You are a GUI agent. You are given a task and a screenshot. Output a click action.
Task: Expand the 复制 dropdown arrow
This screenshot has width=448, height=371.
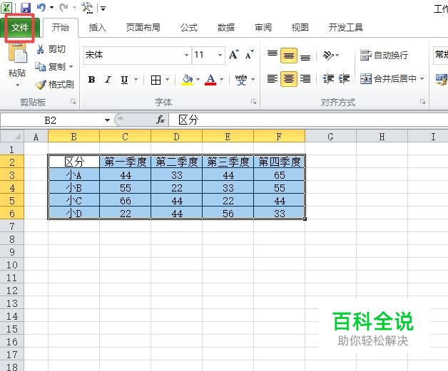point(71,67)
